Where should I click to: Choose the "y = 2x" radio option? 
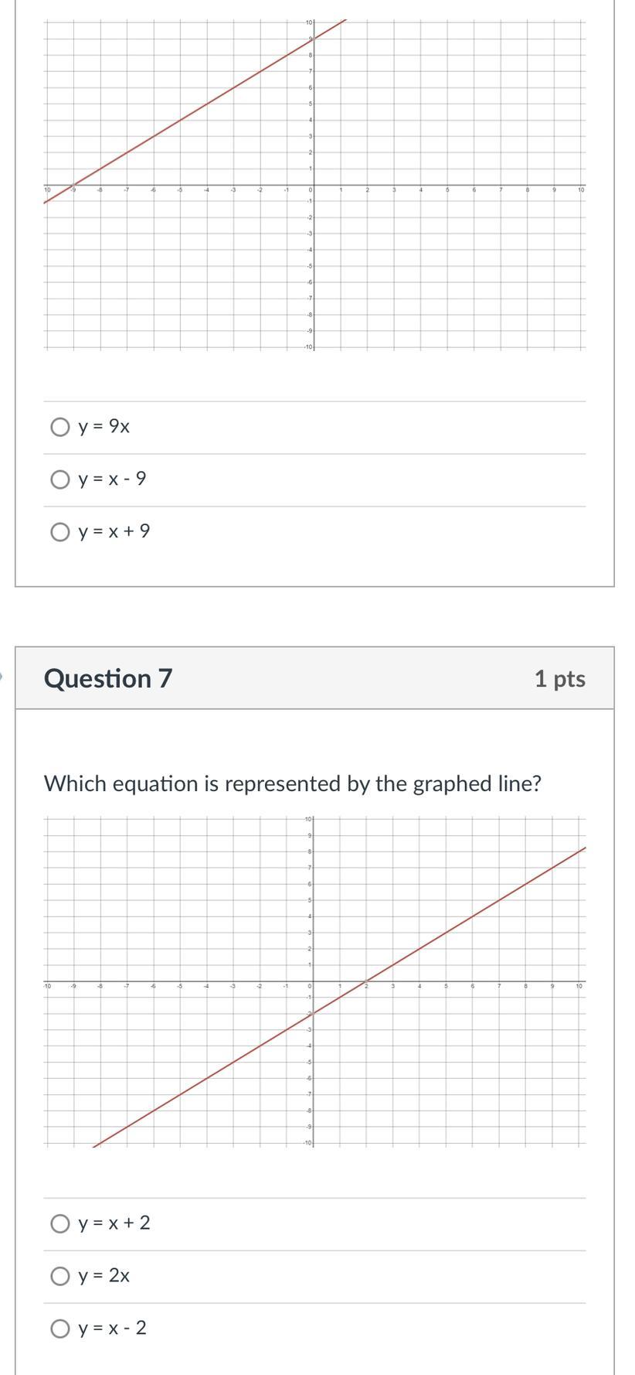[x=59, y=1276]
